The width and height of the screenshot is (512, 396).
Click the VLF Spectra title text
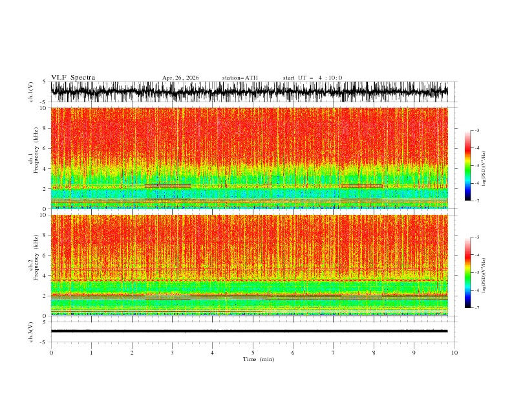(73, 78)
